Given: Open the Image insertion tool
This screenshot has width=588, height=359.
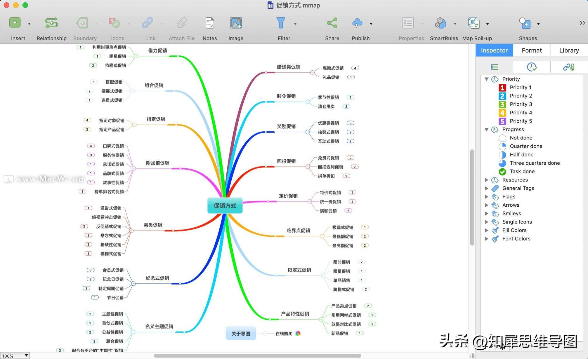Looking at the screenshot, I should (235, 22).
